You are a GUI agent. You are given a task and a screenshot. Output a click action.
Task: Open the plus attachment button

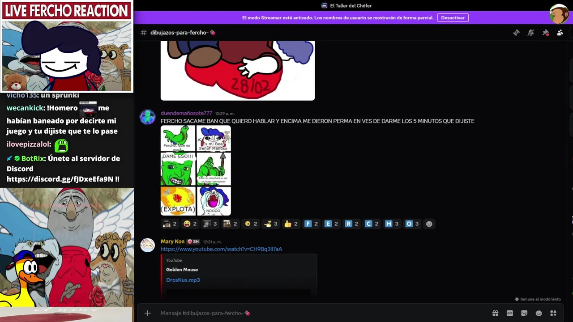pyautogui.click(x=147, y=313)
